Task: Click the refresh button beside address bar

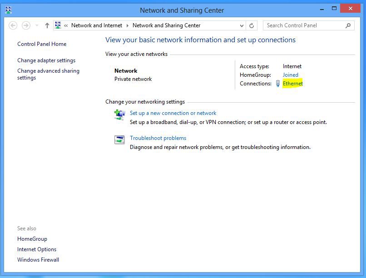Action: pos(252,25)
